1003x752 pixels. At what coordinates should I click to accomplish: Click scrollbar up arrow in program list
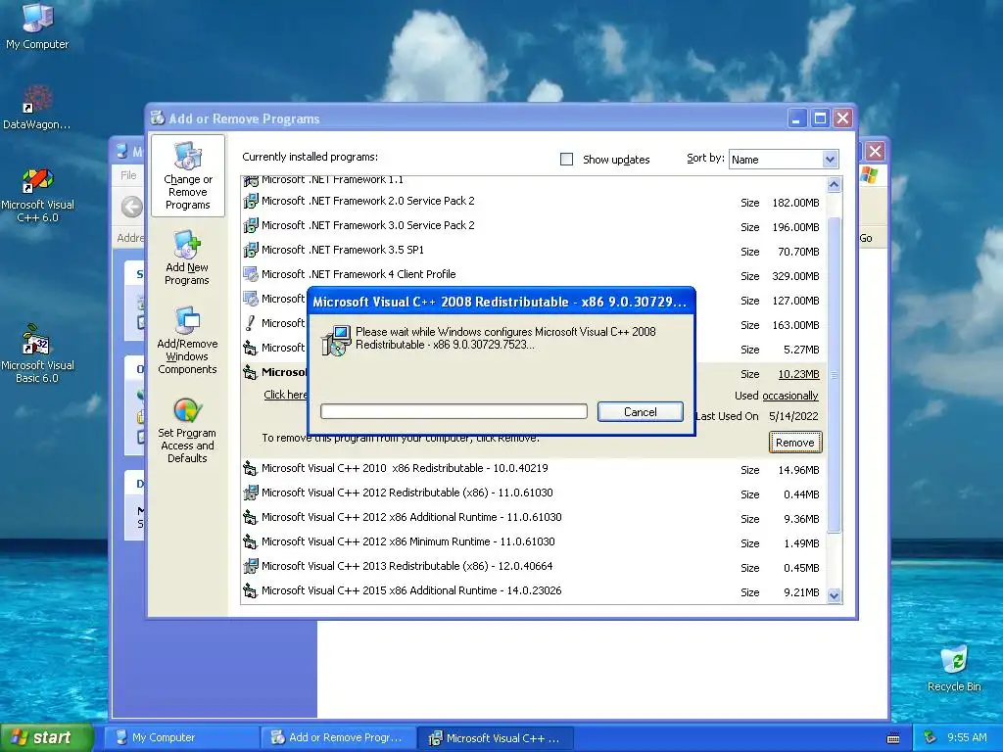(x=834, y=185)
